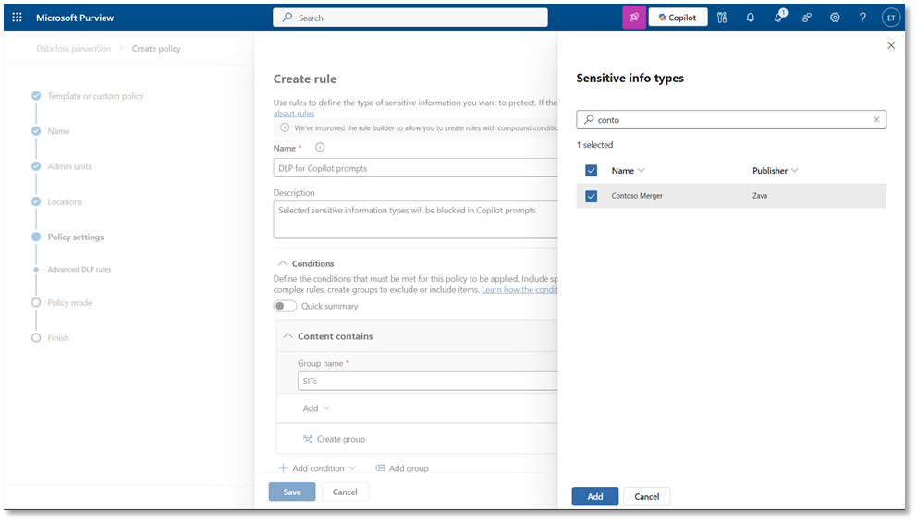Open the notifications bell
Image resolution: width=917 pixels, height=522 pixels.
[751, 18]
